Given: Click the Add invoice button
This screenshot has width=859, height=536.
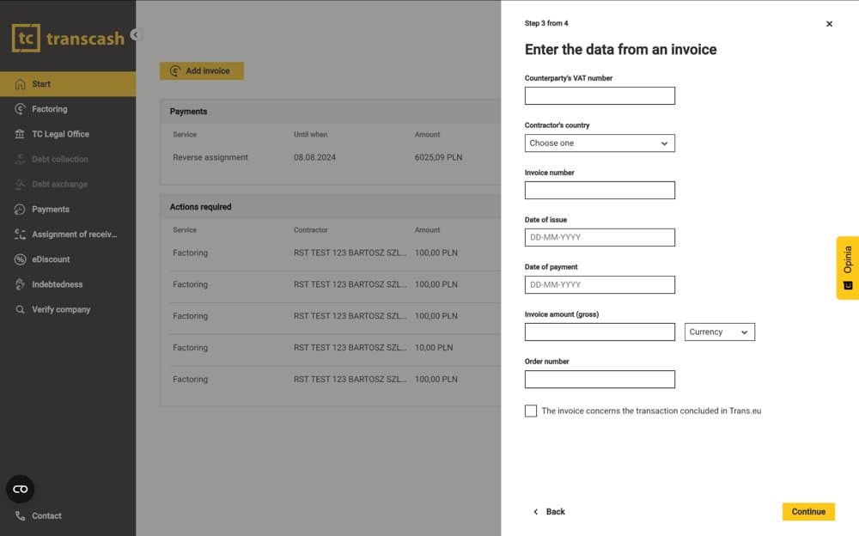Looking at the screenshot, I should [x=202, y=70].
